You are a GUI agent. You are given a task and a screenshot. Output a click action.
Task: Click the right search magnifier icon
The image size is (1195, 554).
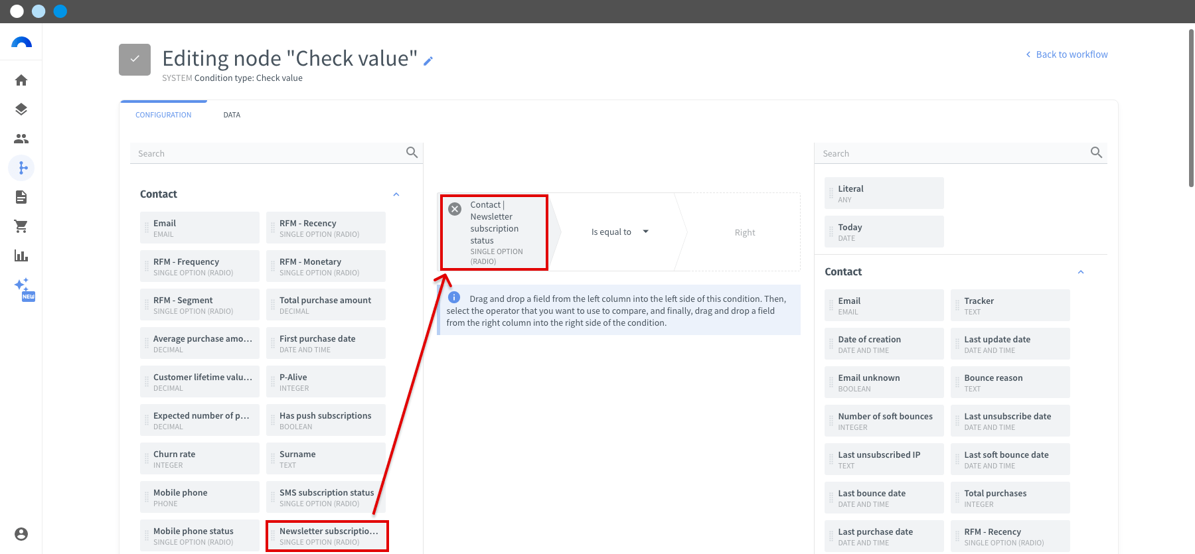(x=1097, y=153)
